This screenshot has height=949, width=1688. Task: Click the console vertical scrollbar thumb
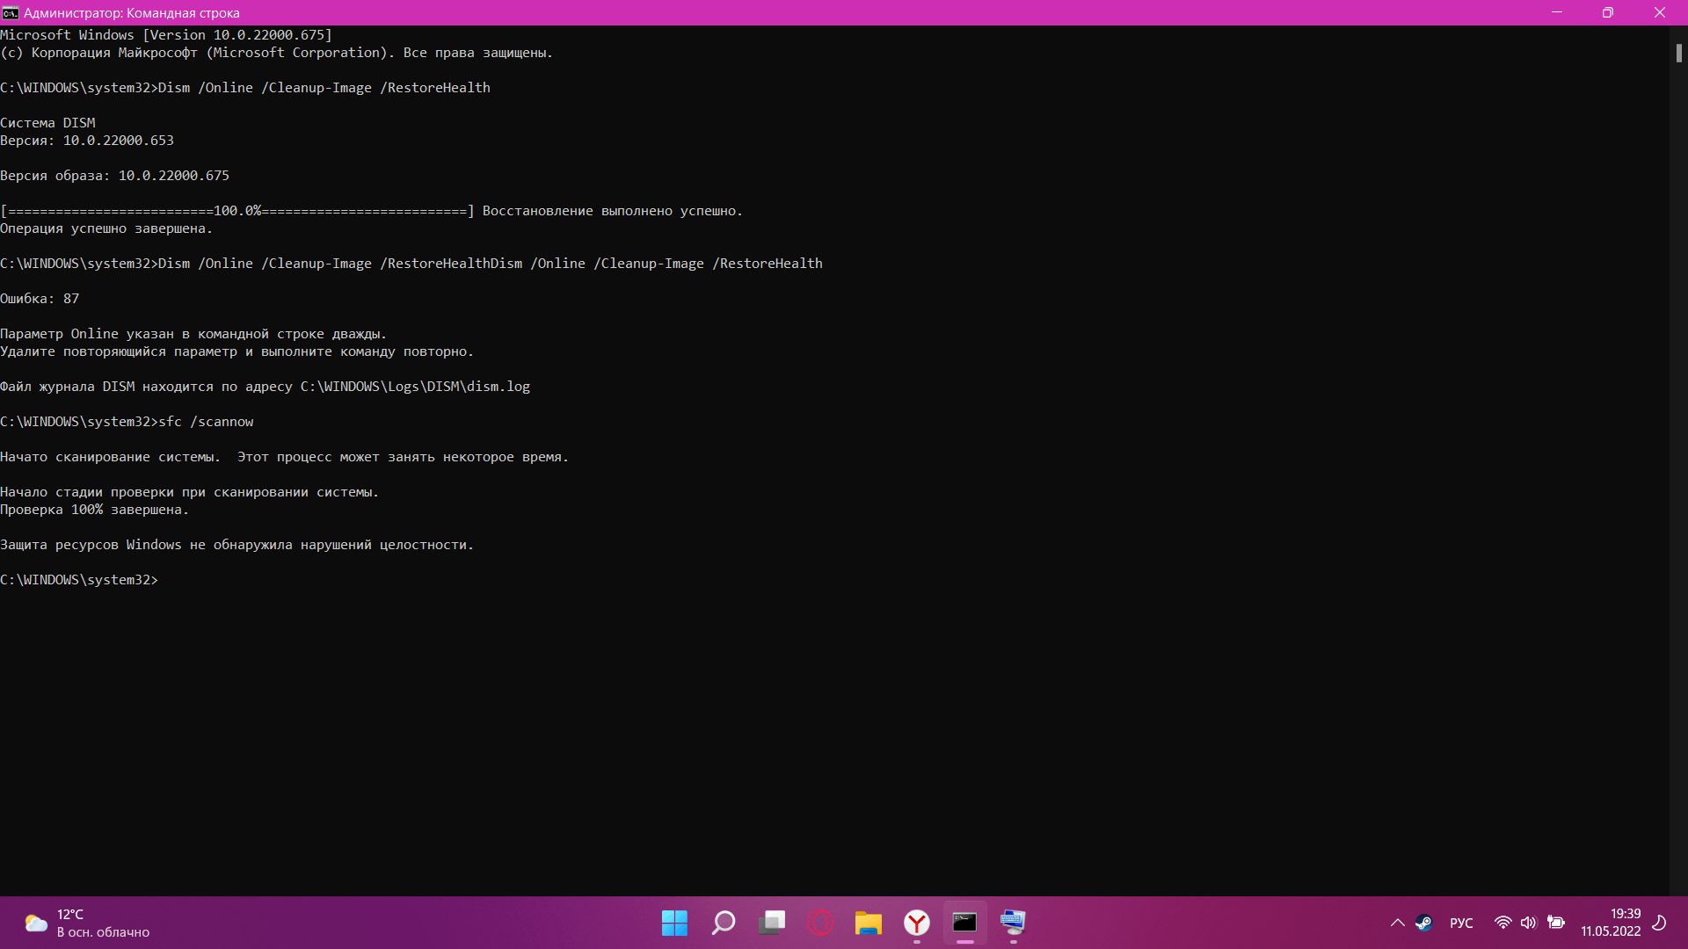coord(1678,53)
